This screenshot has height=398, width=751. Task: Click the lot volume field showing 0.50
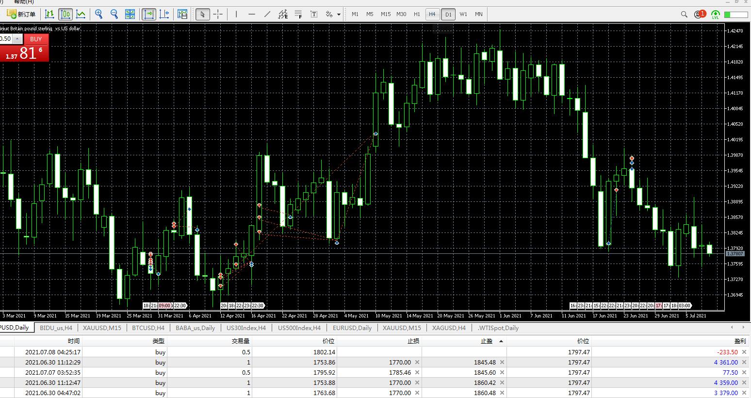(x=5, y=39)
